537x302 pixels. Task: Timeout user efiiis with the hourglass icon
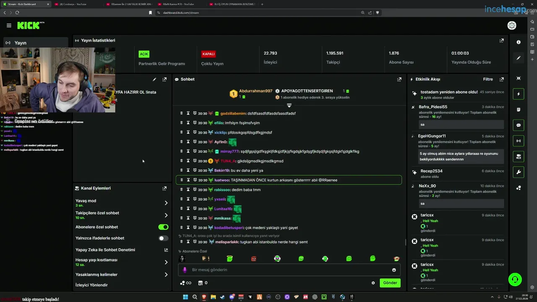[188, 123]
